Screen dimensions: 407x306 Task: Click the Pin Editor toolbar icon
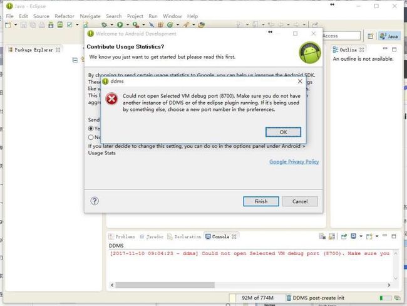315,24
